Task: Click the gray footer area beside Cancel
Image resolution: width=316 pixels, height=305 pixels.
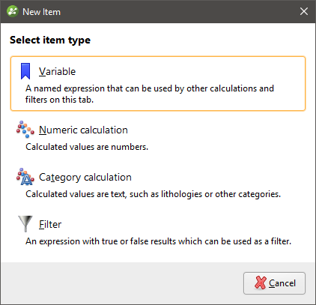Action: (x=122, y=283)
